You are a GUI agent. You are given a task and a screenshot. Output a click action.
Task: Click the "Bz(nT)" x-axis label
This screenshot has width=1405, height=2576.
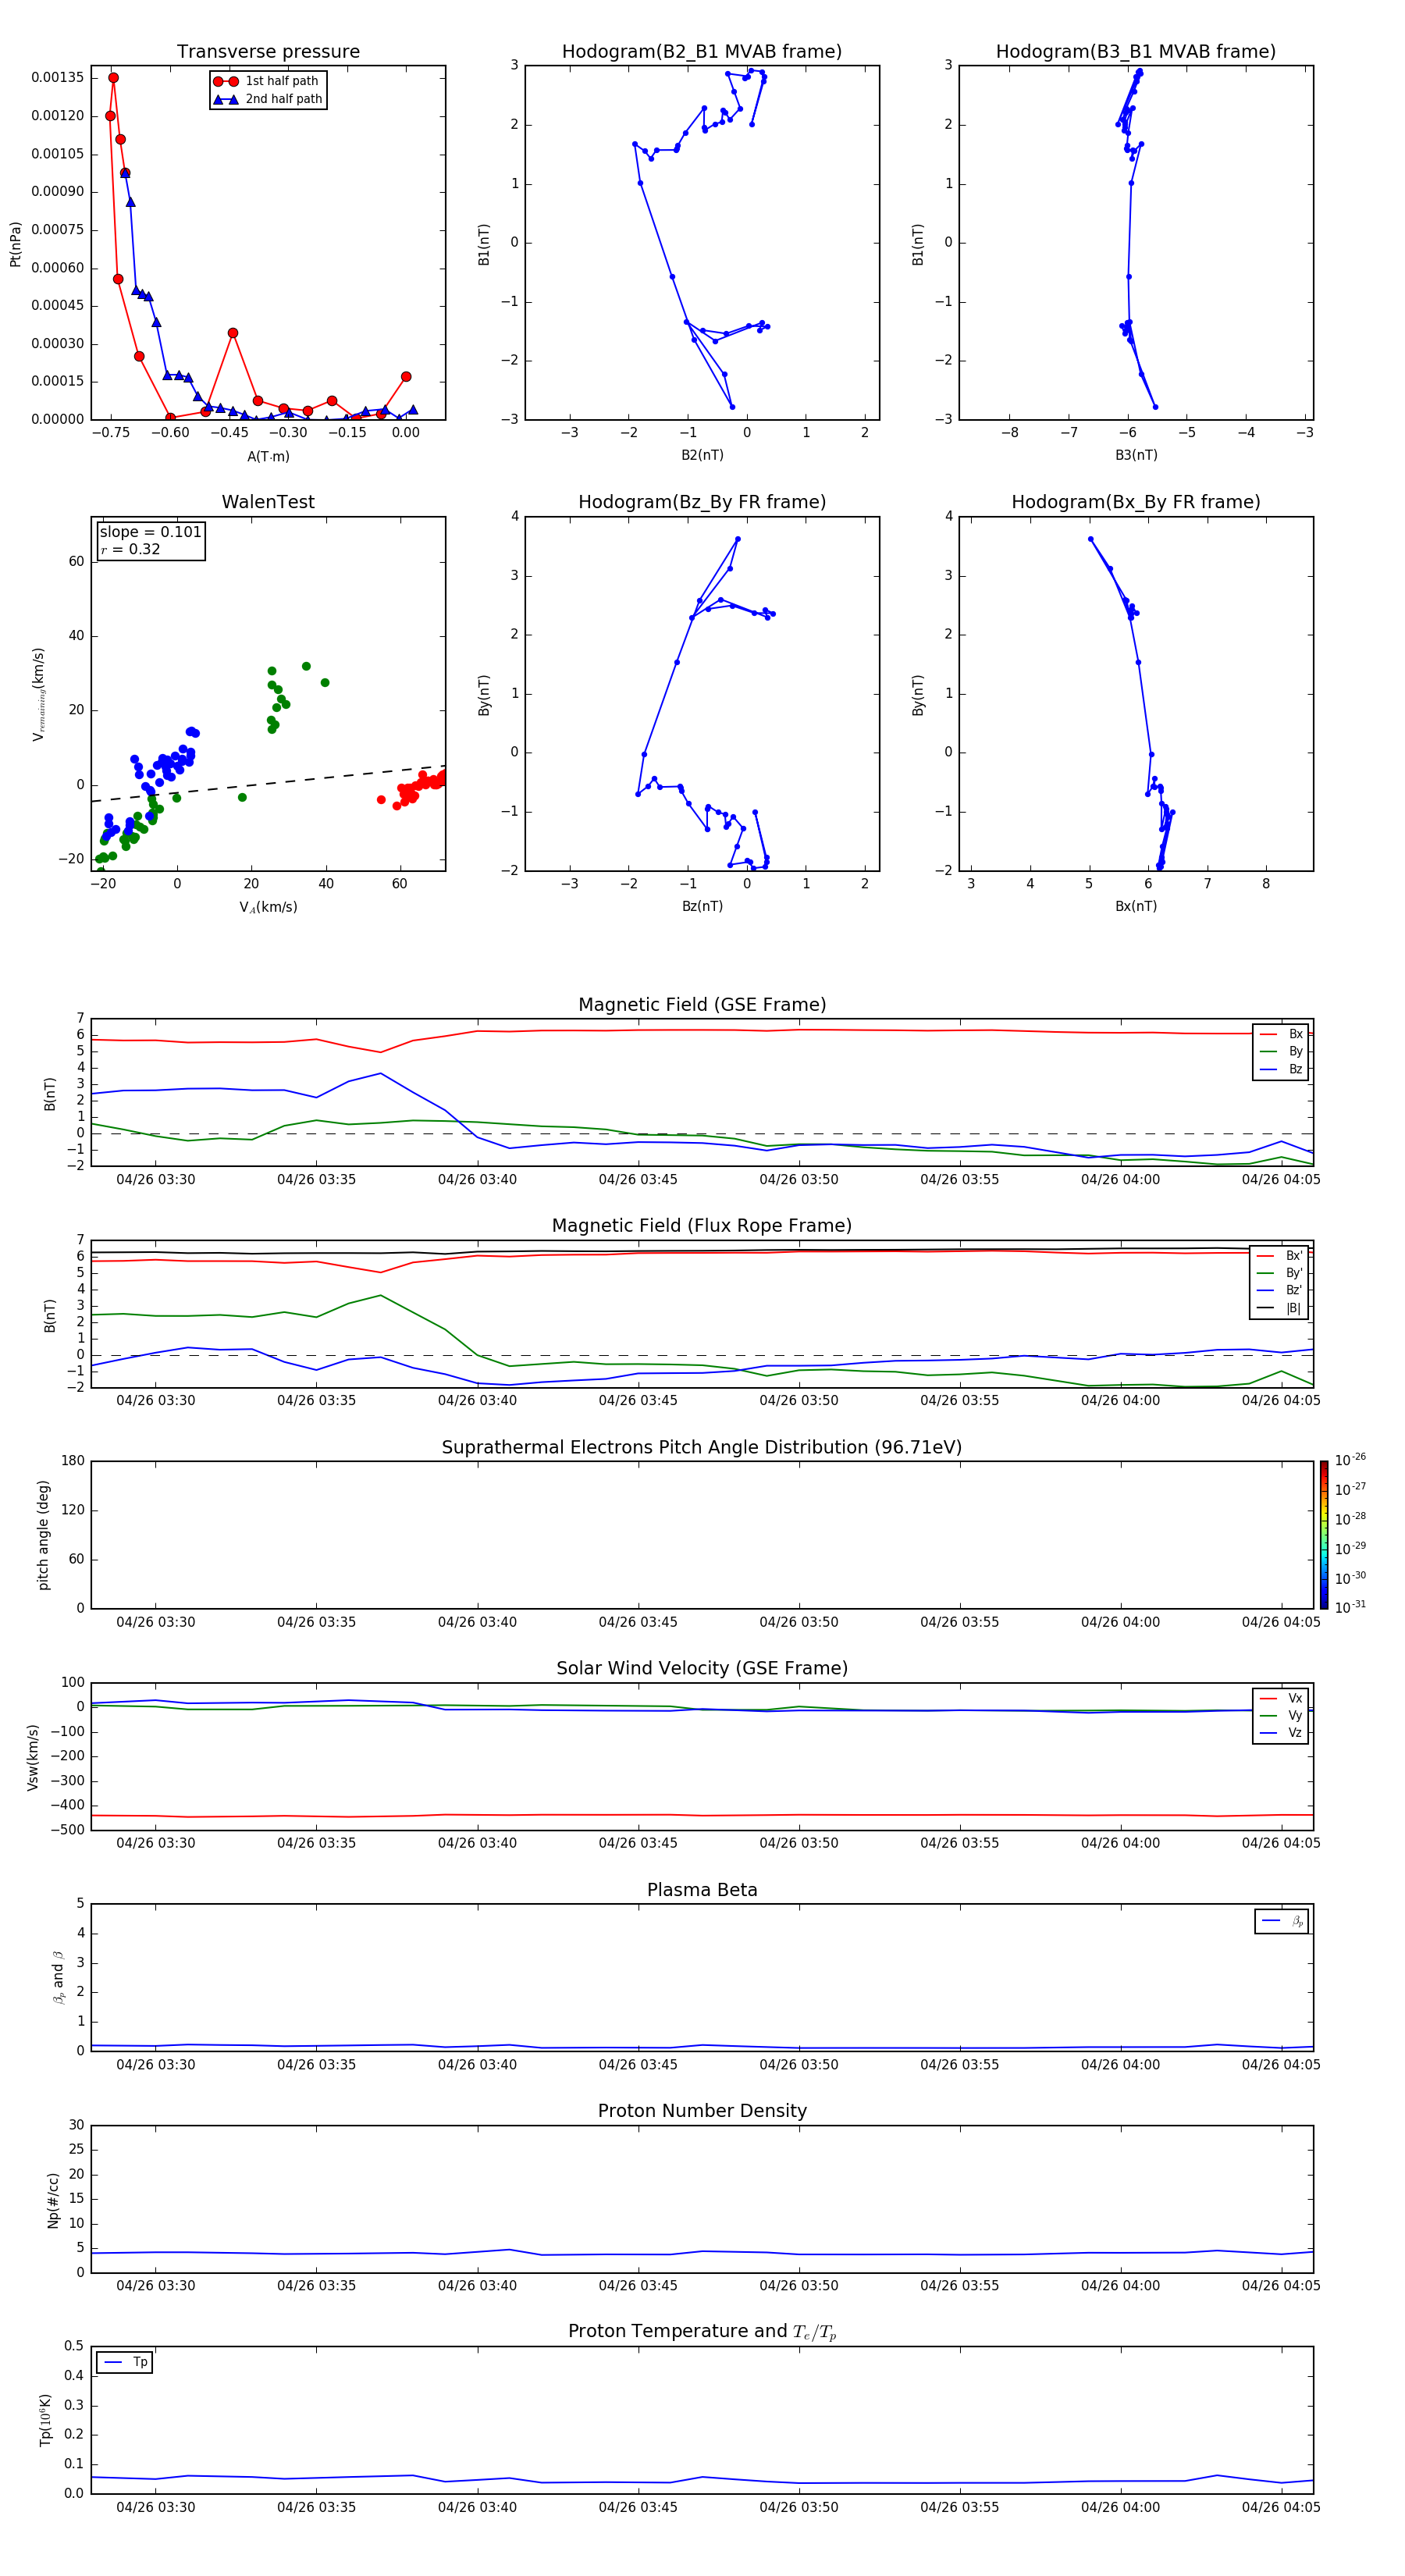click(702, 906)
